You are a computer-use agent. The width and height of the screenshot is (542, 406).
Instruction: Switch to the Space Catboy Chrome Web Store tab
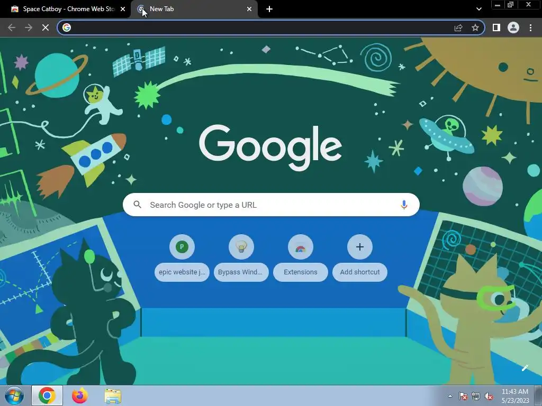(x=65, y=9)
